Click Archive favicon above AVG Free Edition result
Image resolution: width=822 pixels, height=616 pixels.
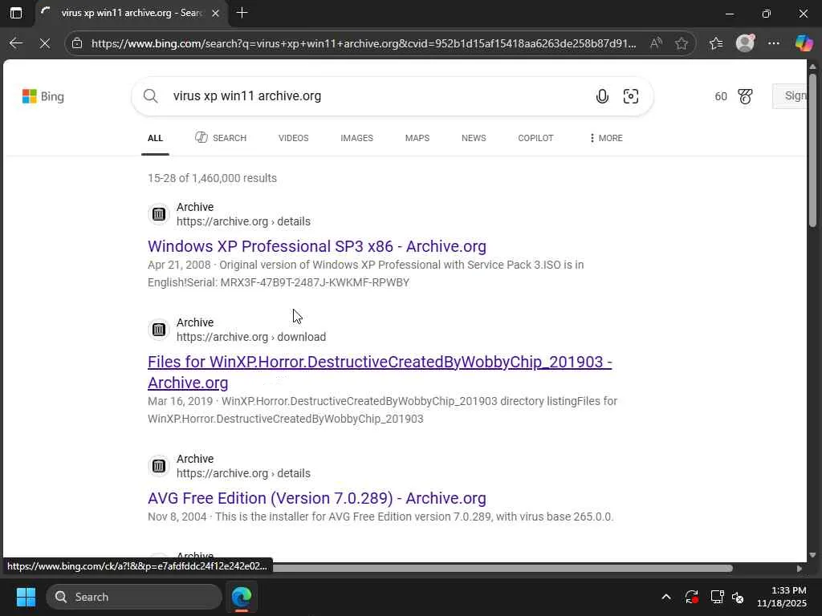tap(158, 466)
